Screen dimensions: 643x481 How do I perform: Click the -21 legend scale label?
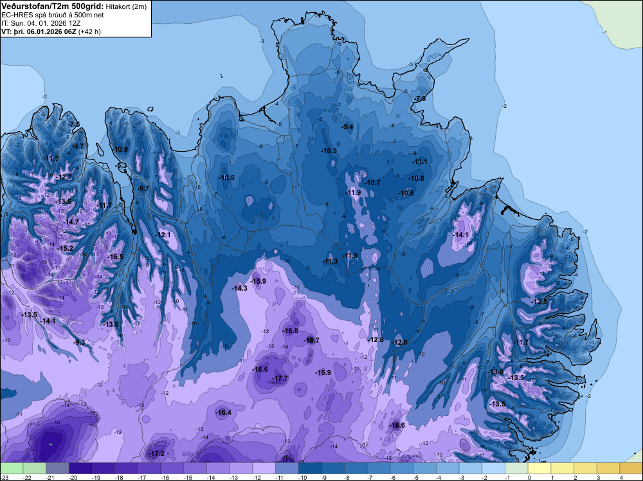(x=50, y=478)
